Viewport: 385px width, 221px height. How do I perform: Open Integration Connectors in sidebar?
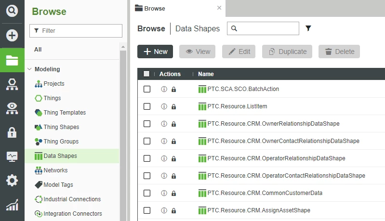72,214
